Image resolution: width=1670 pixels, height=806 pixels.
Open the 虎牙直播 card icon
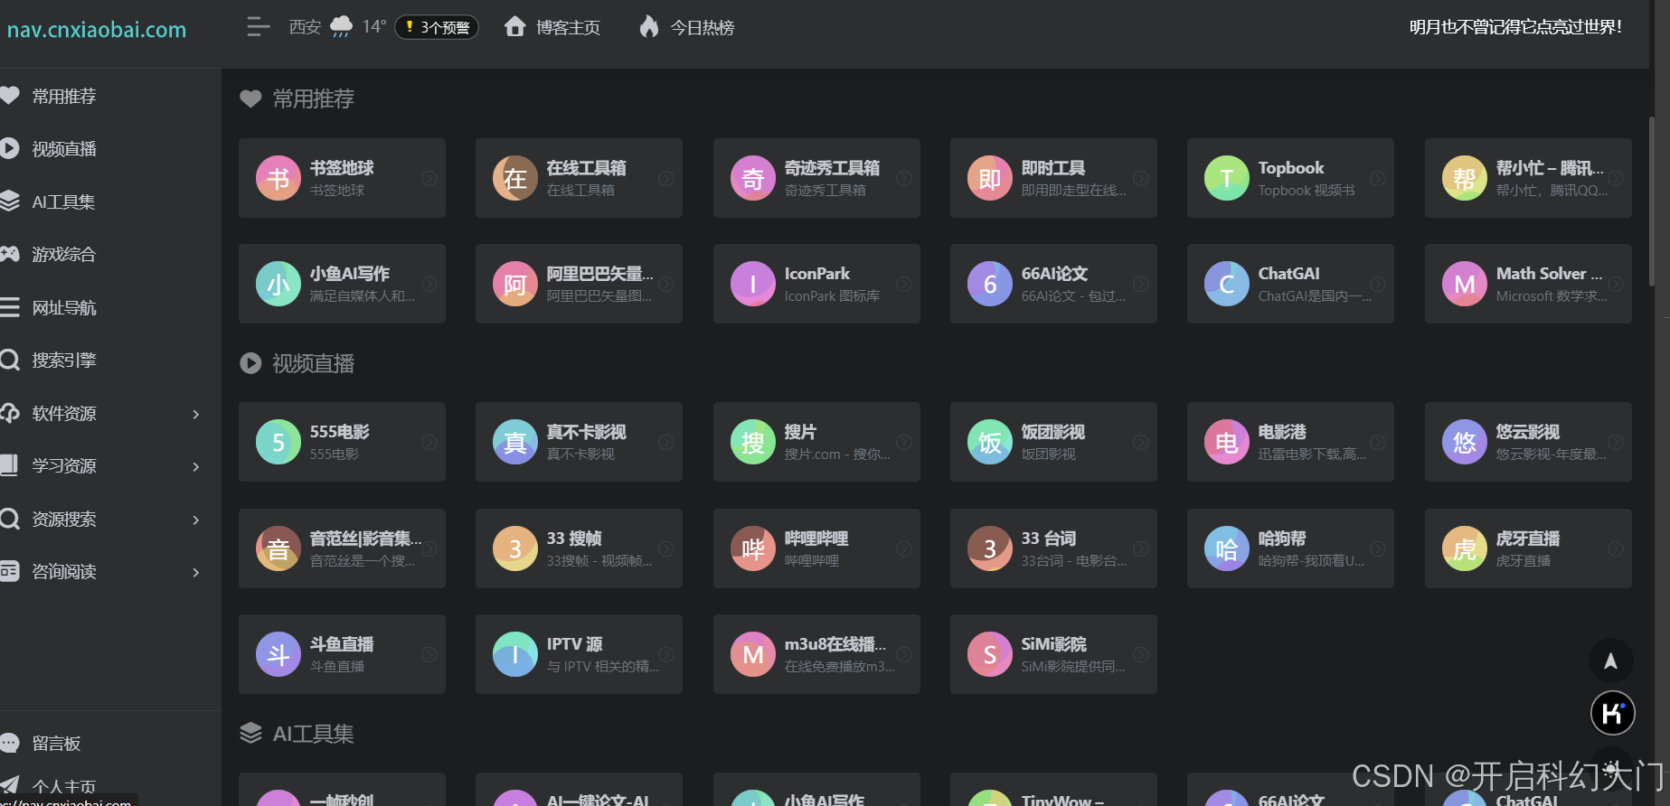tap(1465, 548)
